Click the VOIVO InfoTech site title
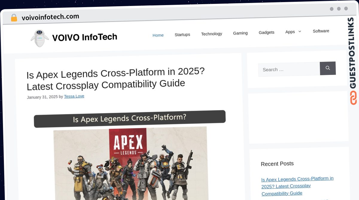359x200 pixels. click(85, 37)
